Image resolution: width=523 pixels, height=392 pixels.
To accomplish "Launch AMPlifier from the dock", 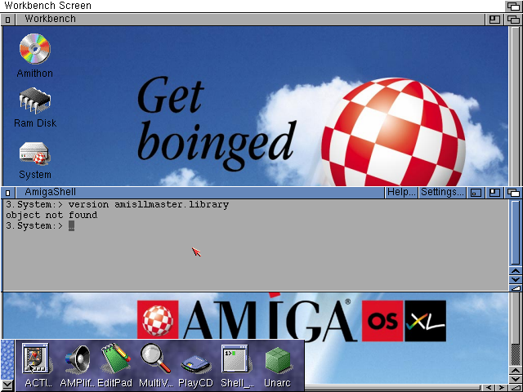I will point(78,359).
